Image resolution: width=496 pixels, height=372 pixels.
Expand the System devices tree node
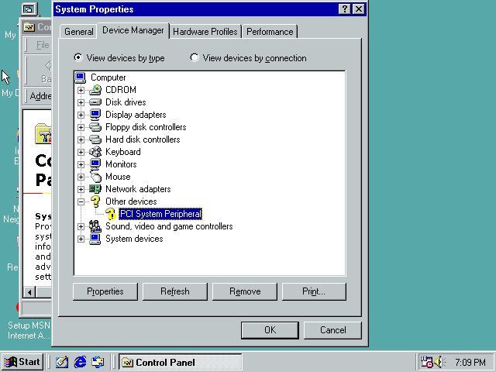point(81,239)
